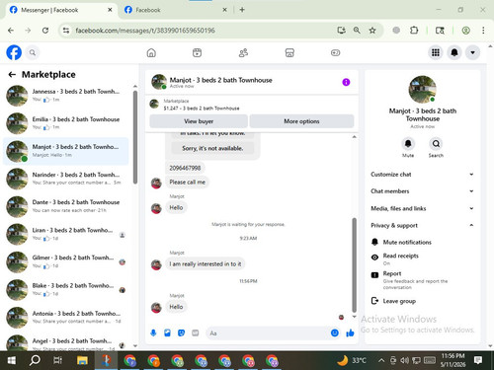494x370 pixels.
Task: Open the Facebook menu grid icon
Action: pyautogui.click(x=436, y=52)
